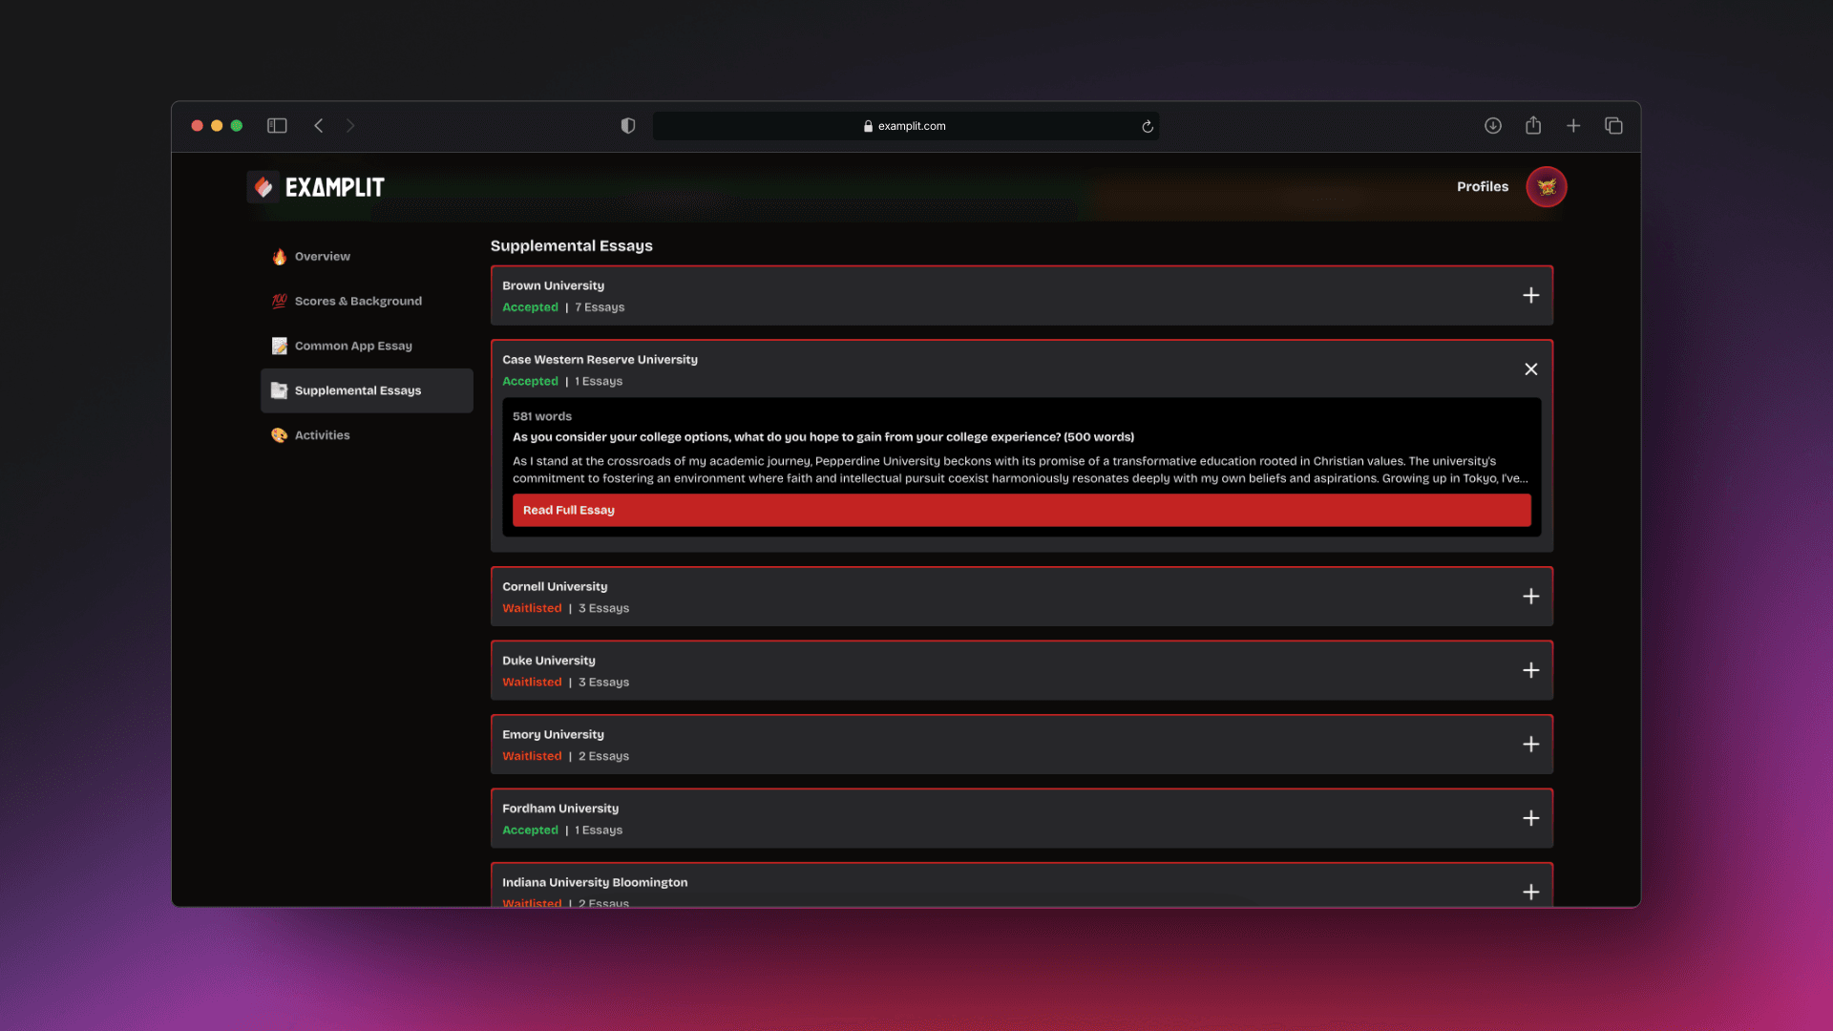Click the Read Full Essay button
Viewport: 1833px width, 1031px height.
[x=1021, y=510]
